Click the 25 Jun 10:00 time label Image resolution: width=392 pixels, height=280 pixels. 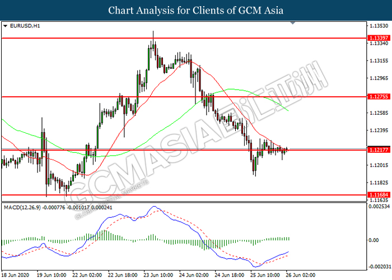click(x=265, y=275)
